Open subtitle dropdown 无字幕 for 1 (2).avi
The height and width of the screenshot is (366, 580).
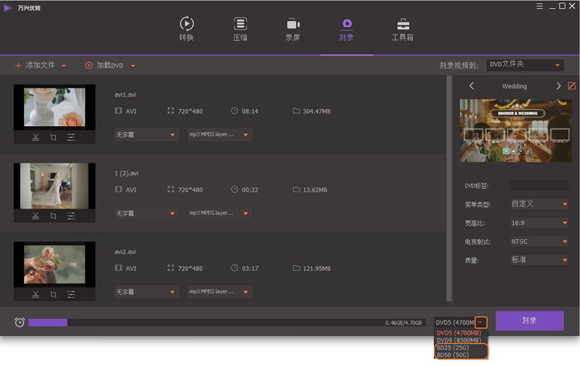146,213
